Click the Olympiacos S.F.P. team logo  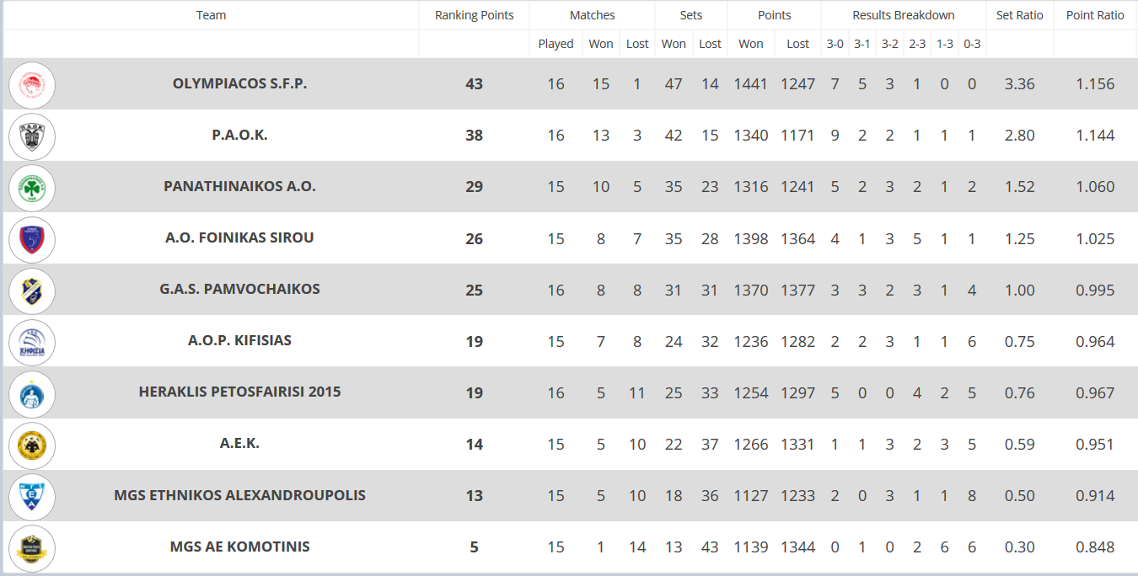pyautogui.click(x=32, y=85)
